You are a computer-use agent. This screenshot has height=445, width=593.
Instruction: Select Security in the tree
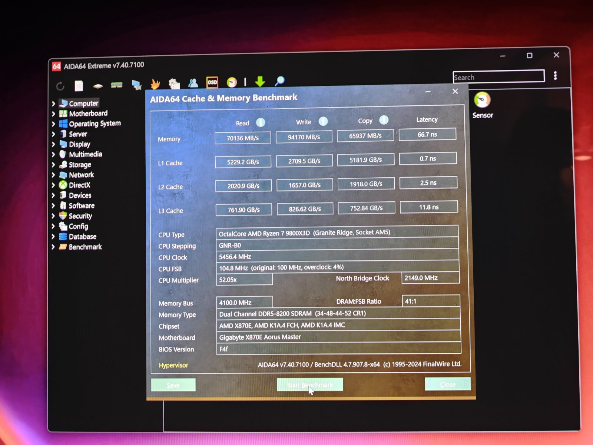pos(80,216)
